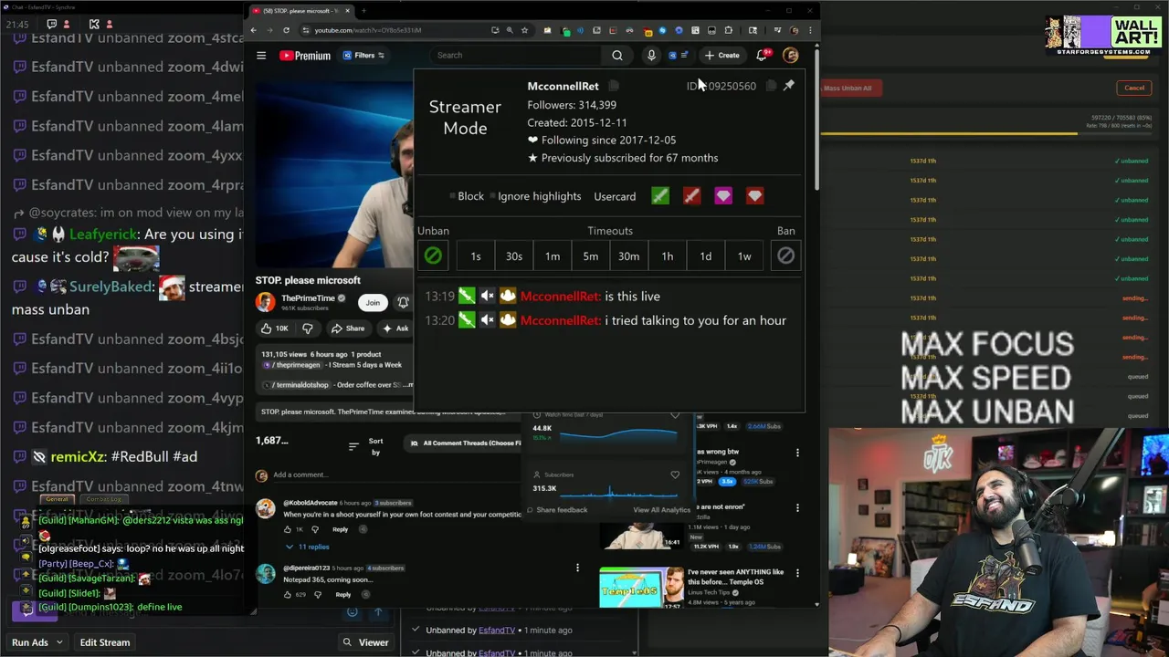1169x657 pixels.
Task: Click the red sword unmod icon
Action: pos(691,196)
